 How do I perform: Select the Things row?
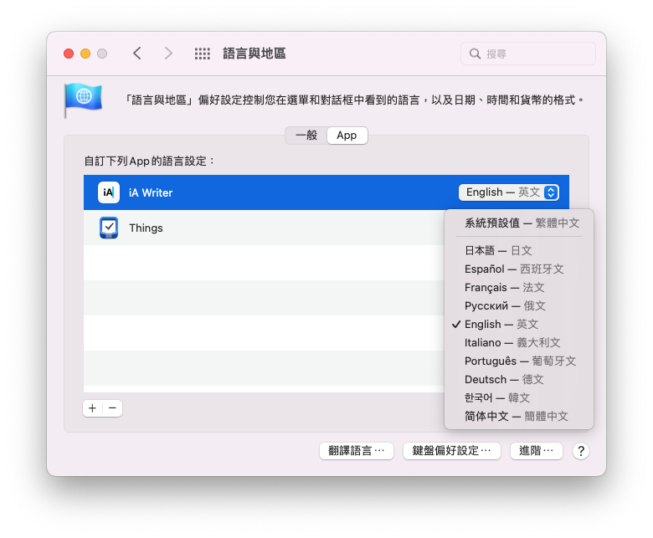coord(264,228)
